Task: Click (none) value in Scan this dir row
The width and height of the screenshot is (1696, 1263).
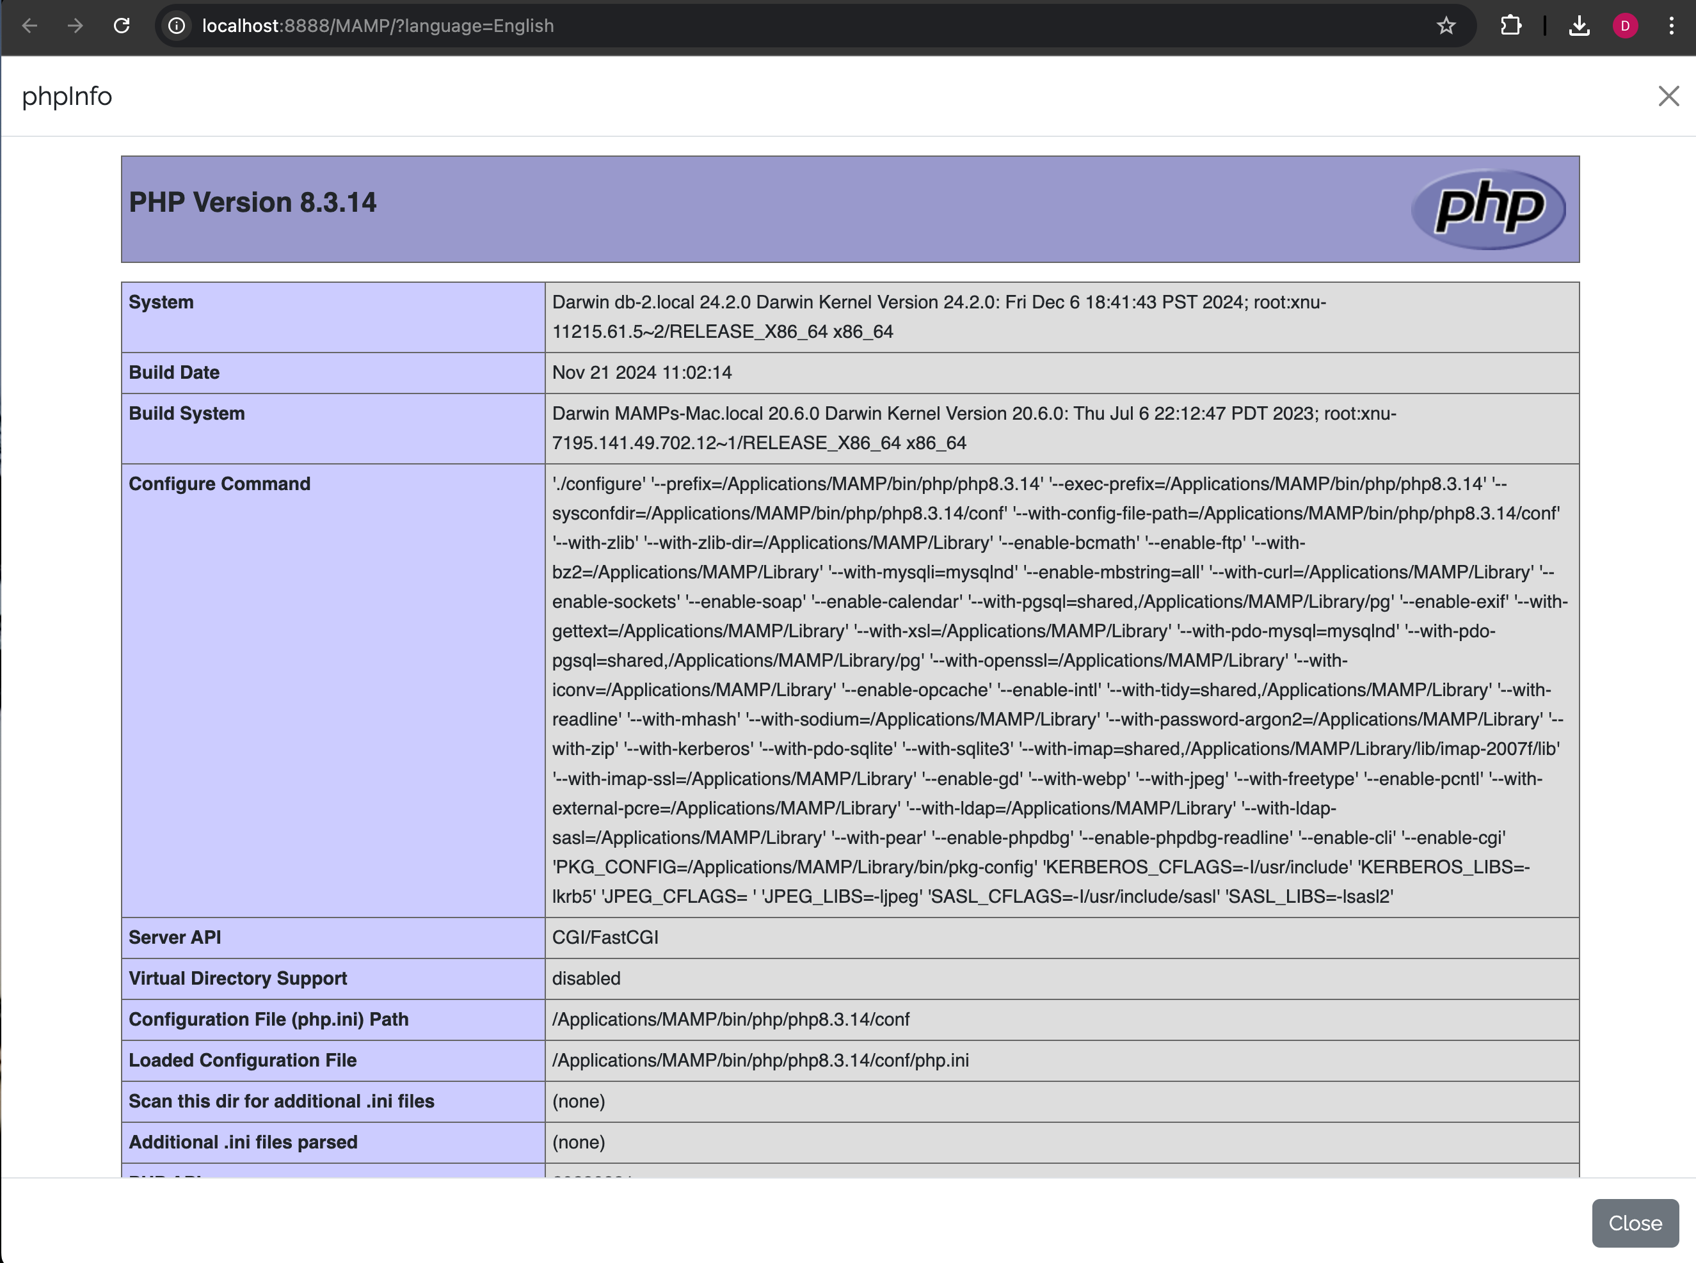Action: (579, 1101)
